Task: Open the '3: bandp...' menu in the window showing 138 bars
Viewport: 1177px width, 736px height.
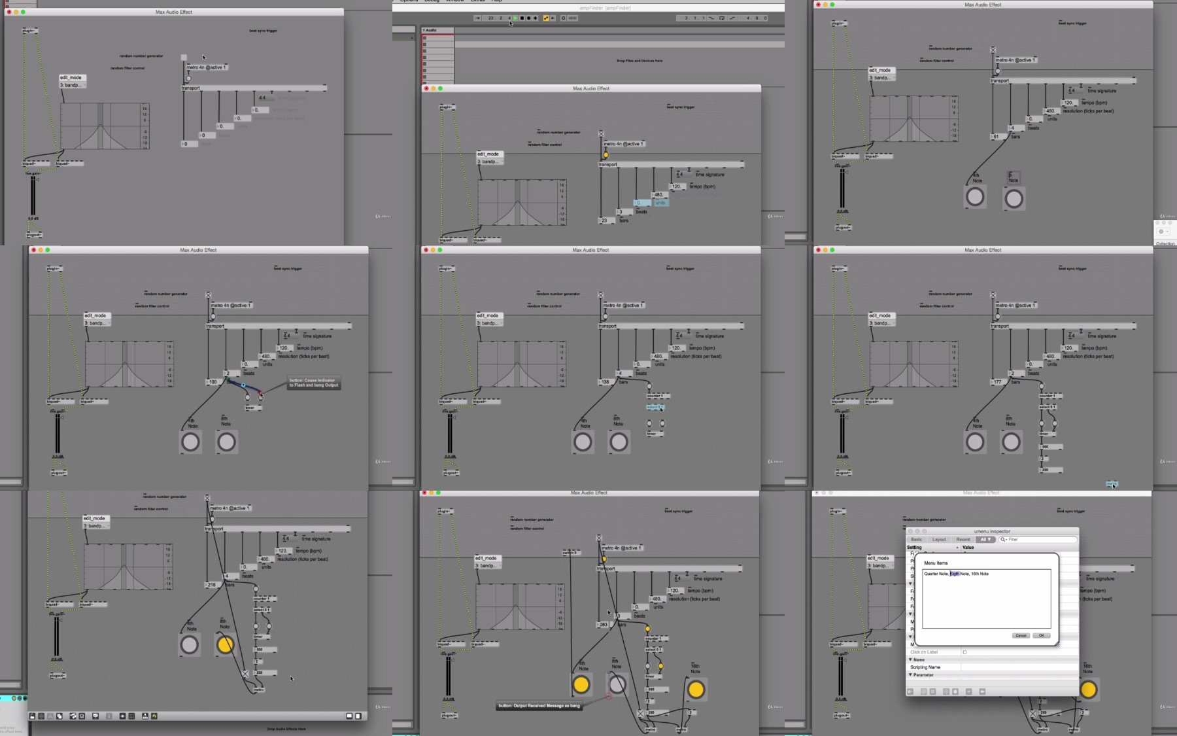Action: point(490,323)
